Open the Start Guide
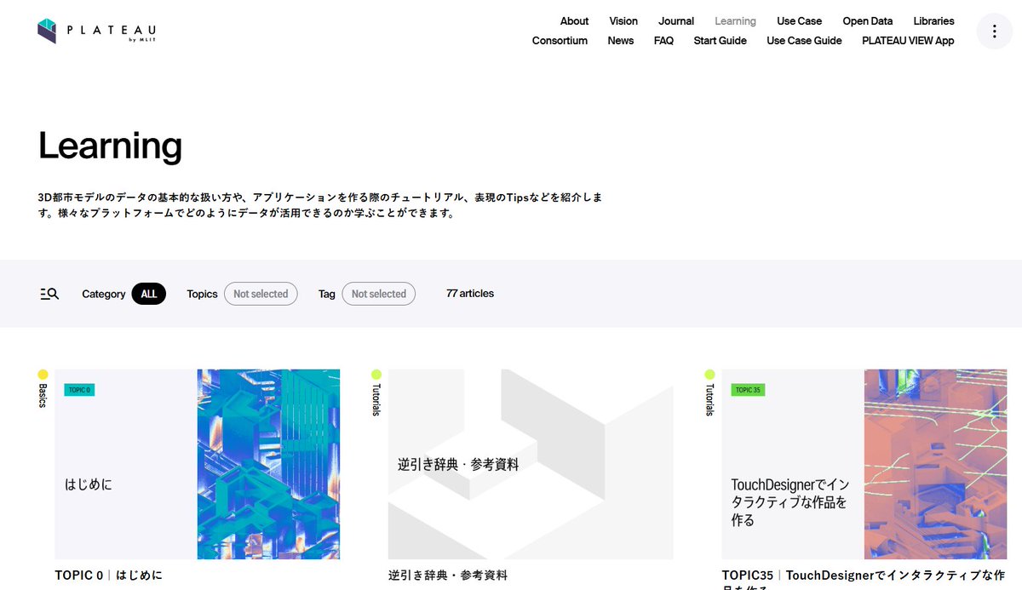Viewport: 1022px width, 590px height. (721, 40)
